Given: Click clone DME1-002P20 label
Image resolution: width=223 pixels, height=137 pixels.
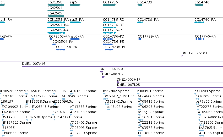Looking at the screenshot, I should coord(111,69).
